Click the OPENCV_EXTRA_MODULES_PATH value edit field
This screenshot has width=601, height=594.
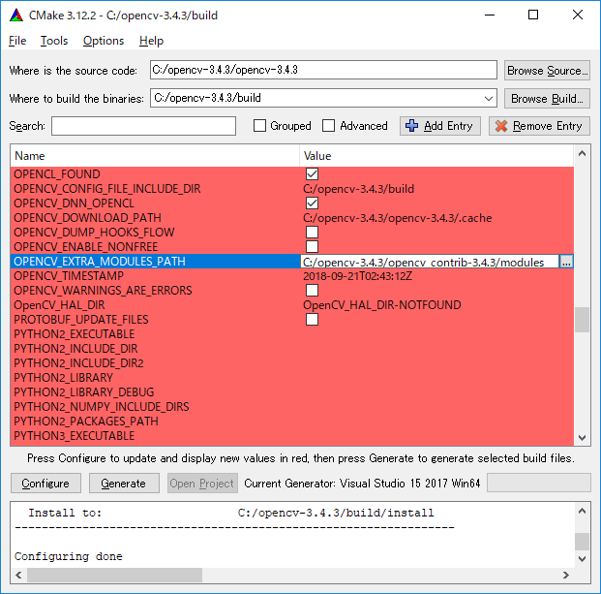tap(430, 262)
